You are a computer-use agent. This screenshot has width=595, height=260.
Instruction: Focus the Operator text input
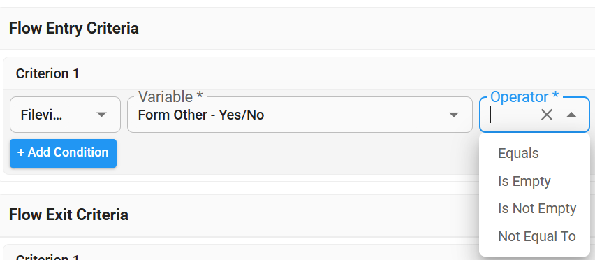tap(513, 115)
